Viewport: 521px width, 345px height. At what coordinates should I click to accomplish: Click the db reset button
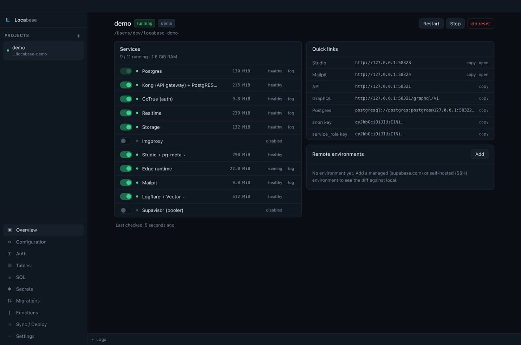click(480, 24)
